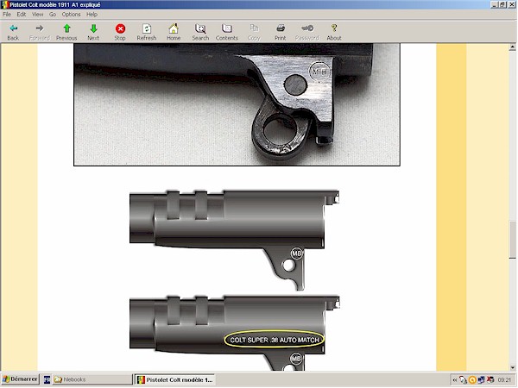Viewport: 518px width, 388px height.
Task: Click the upper MB barrel illustration
Action: click(235, 240)
